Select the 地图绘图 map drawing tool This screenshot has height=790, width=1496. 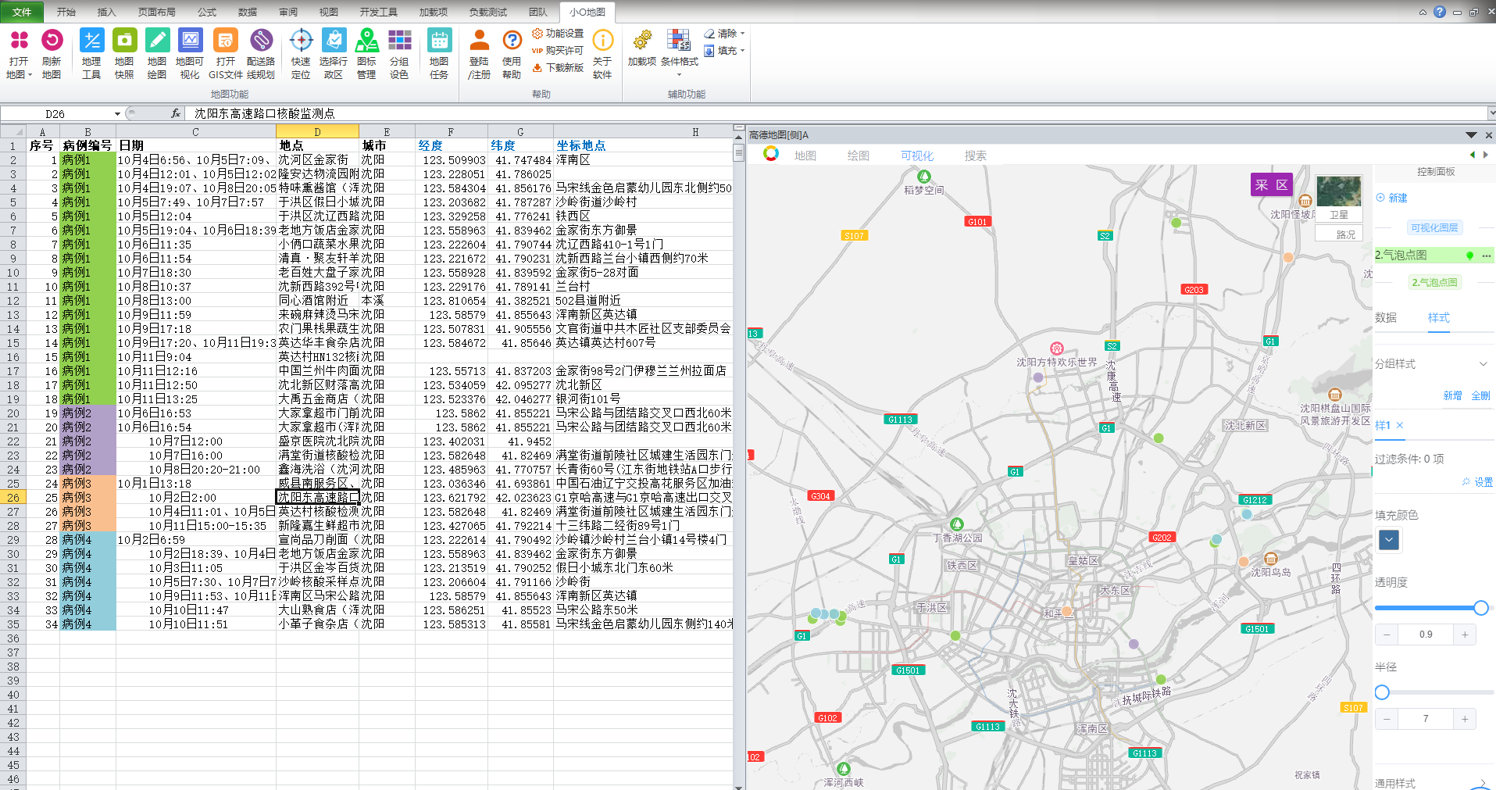(x=157, y=53)
